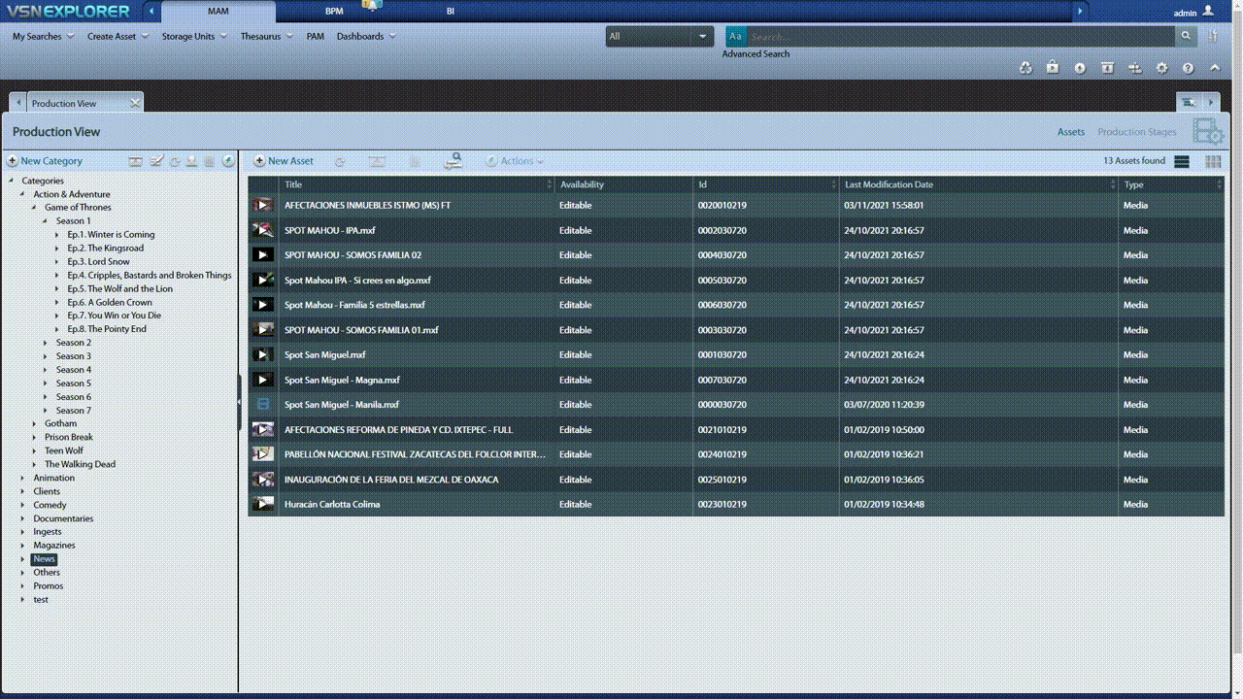
Task: Open the settings gear icon in top toolbar
Action: coord(1161,68)
